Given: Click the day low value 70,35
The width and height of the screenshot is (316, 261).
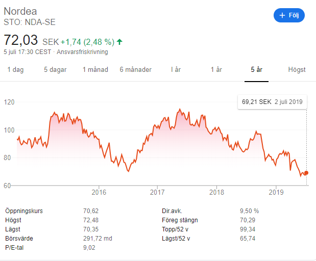Looking at the screenshot, I should click(x=91, y=229).
